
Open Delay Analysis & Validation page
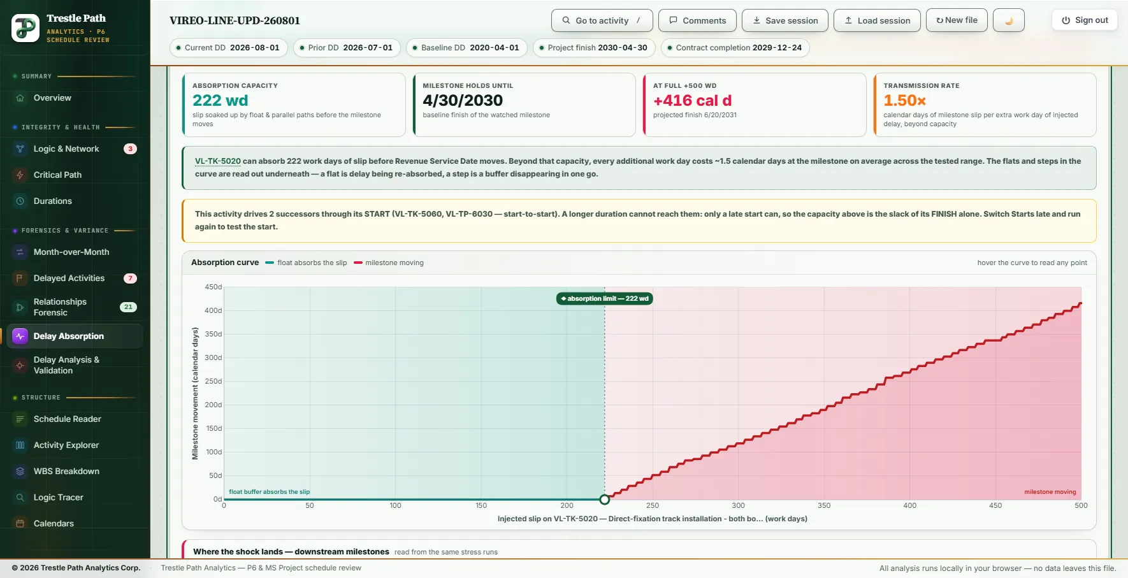[x=75, y=365]
